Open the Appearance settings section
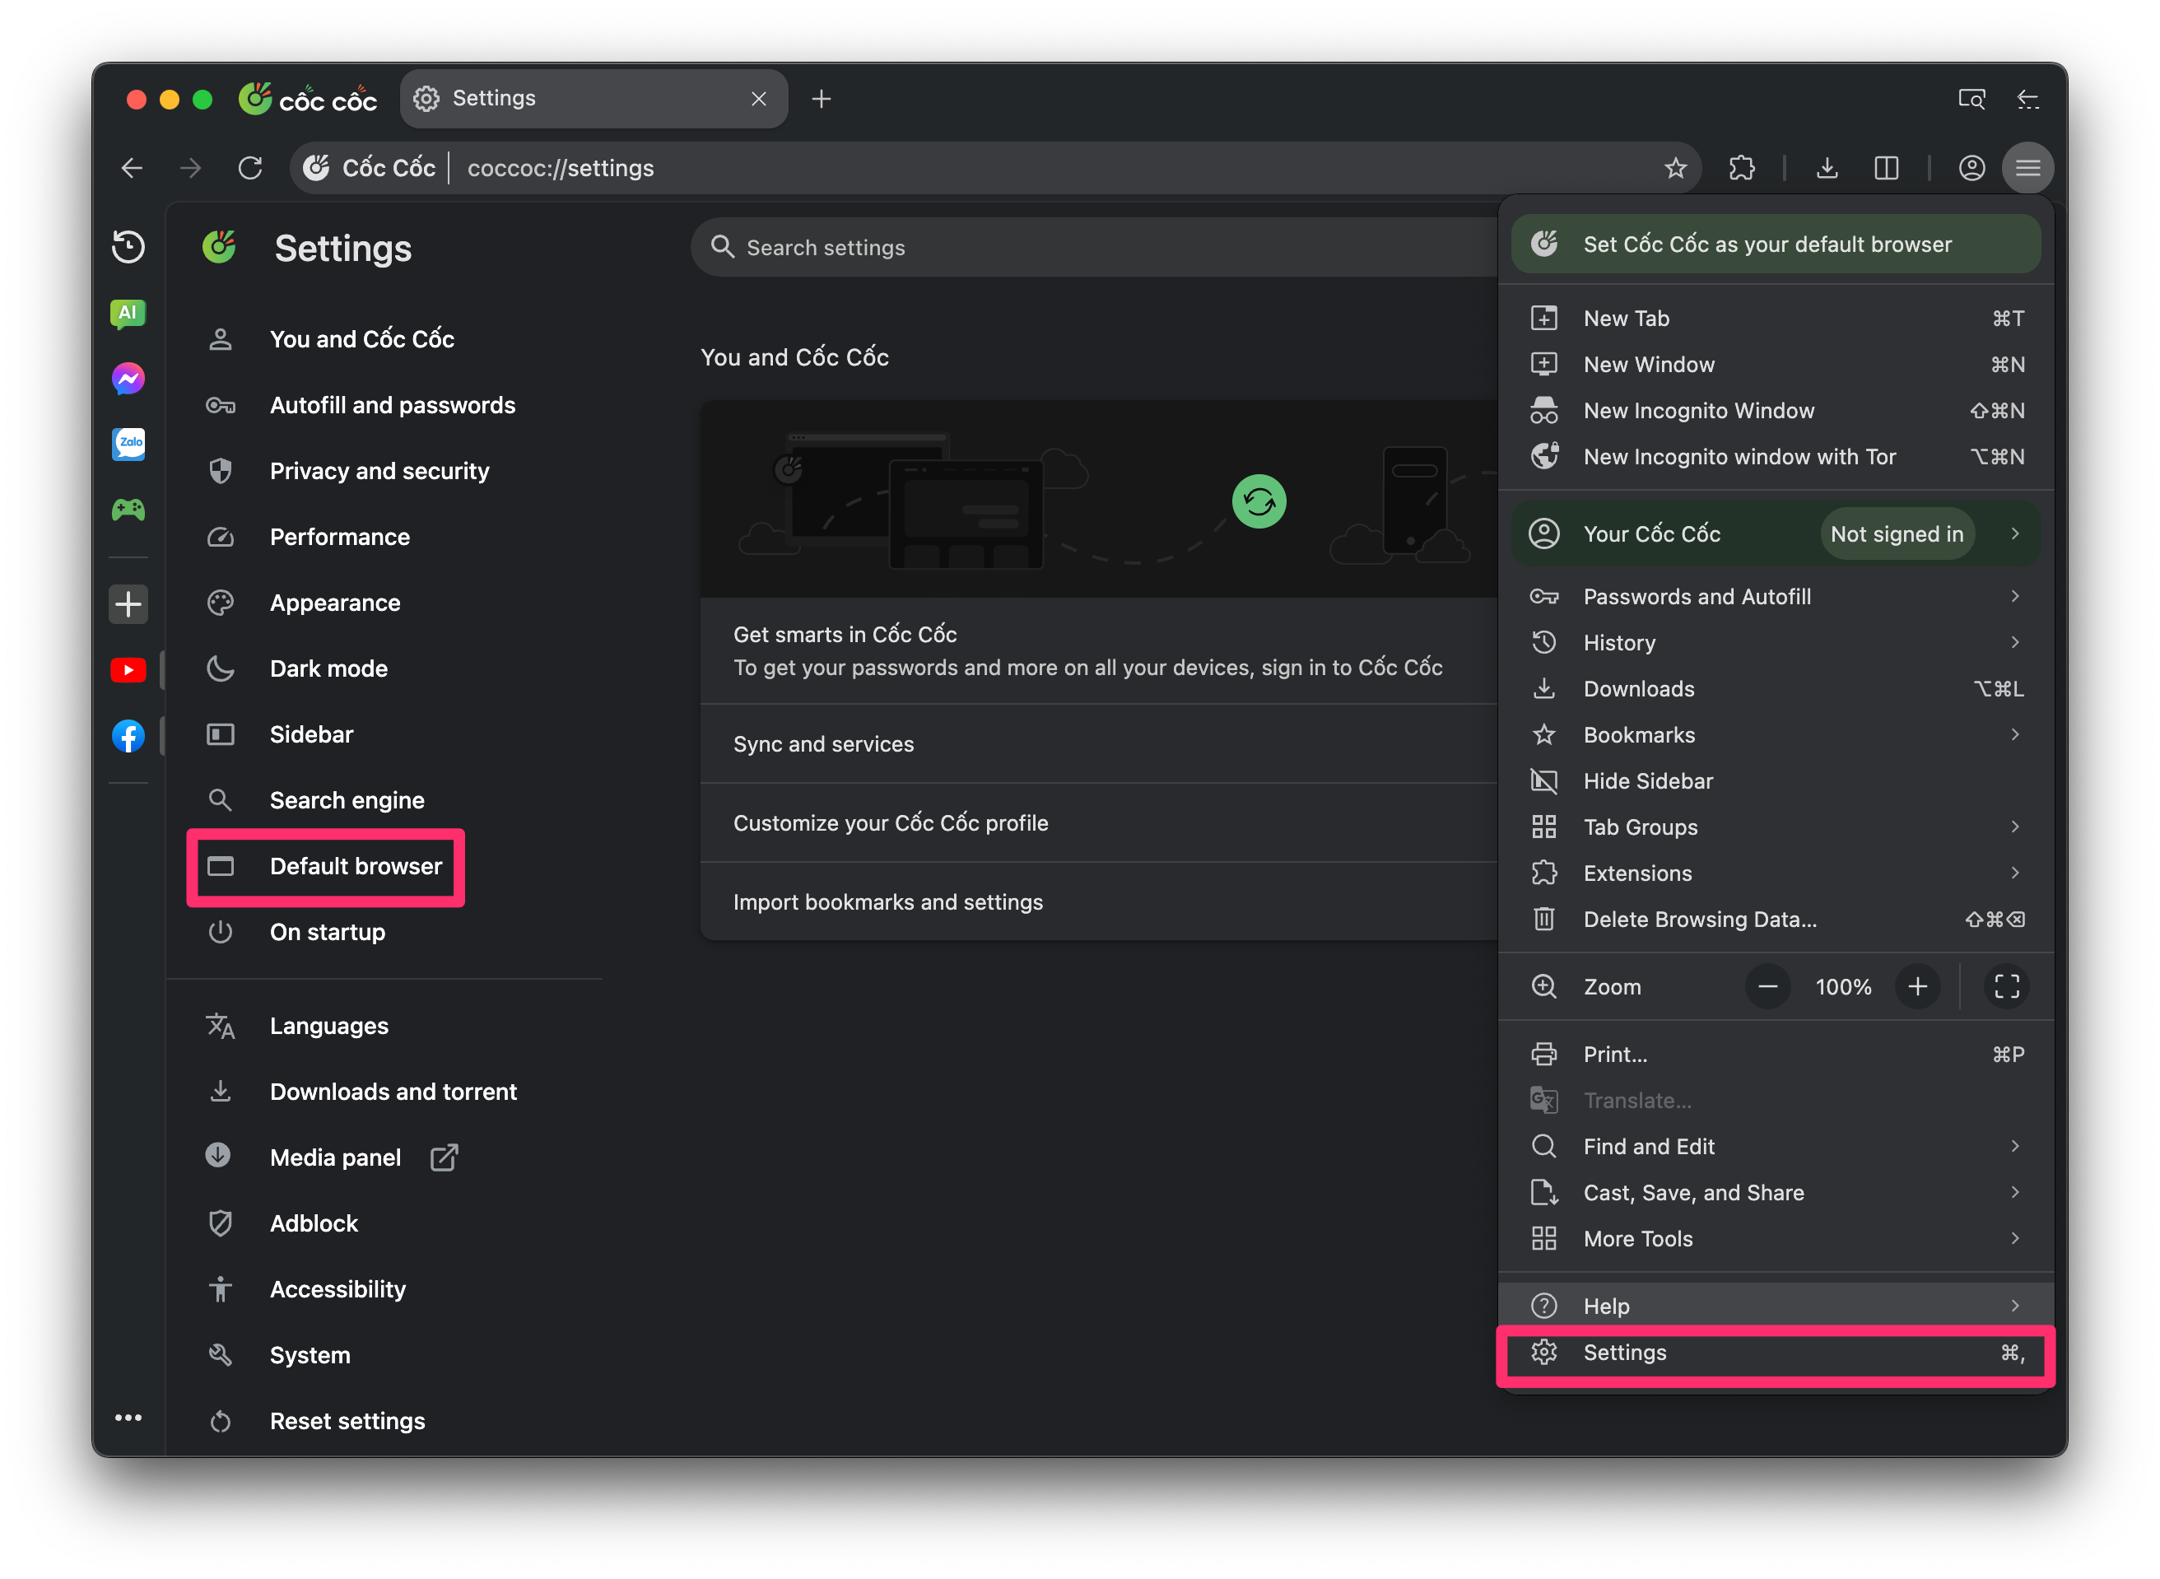2160x1579 pixels. coord(334,603)
